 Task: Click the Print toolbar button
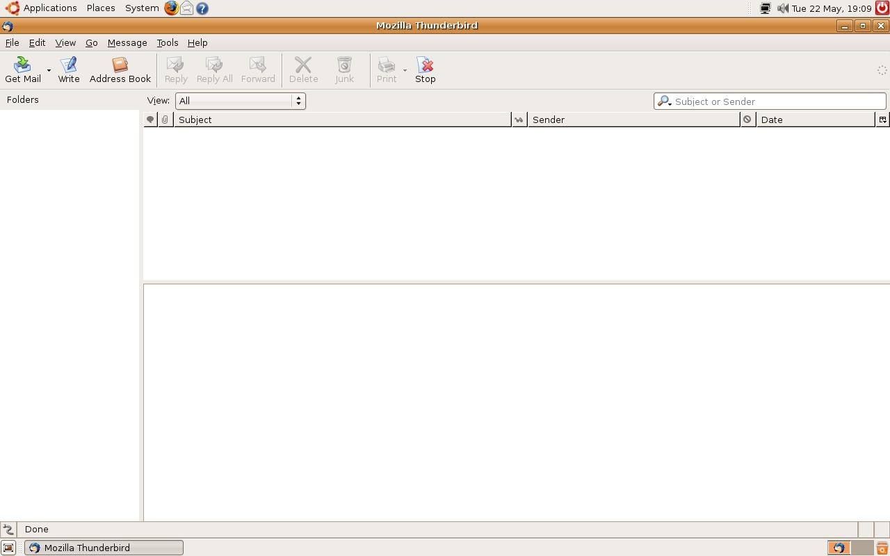pos(387,70)
